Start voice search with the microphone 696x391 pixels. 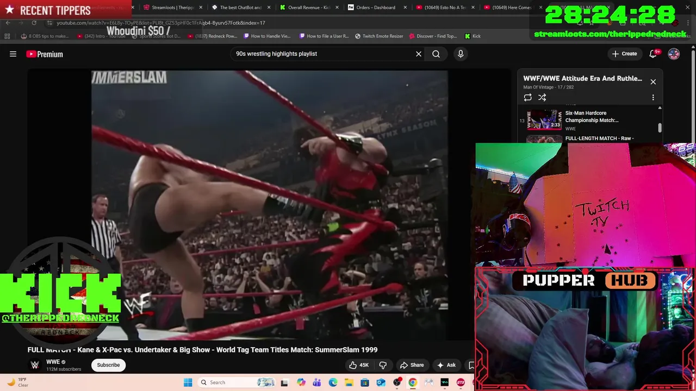tap(461, 54)
